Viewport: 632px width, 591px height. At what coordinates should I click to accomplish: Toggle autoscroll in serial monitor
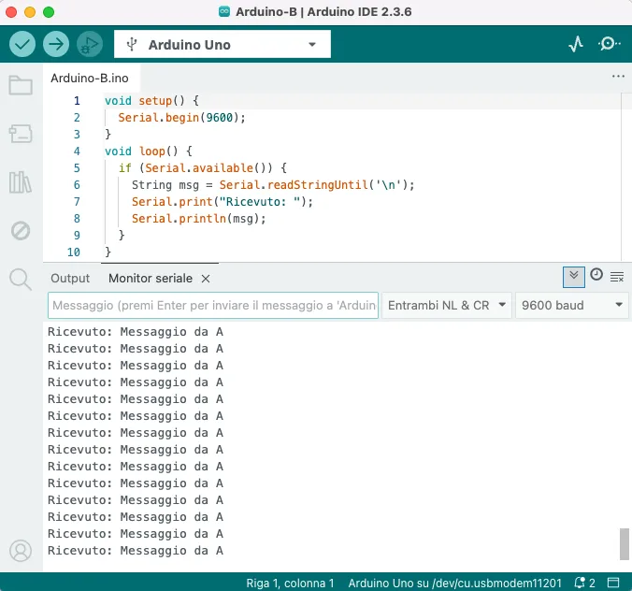pos(573,277)
